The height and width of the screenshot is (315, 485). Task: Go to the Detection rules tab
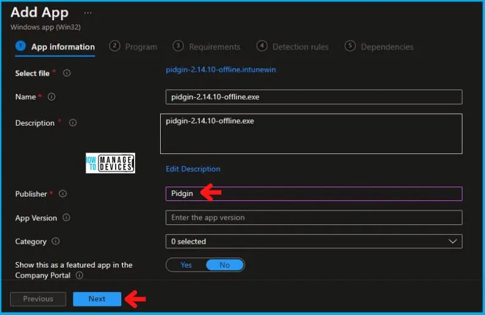(x=293, y=46)
